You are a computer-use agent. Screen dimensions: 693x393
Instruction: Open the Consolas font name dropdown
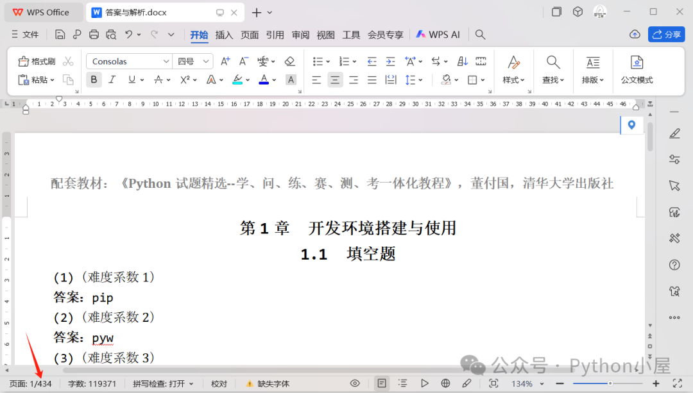[x=166, y=62]
